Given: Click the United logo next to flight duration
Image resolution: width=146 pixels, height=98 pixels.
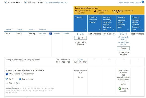Looking at the screenshot, I should tap(50, 34).
